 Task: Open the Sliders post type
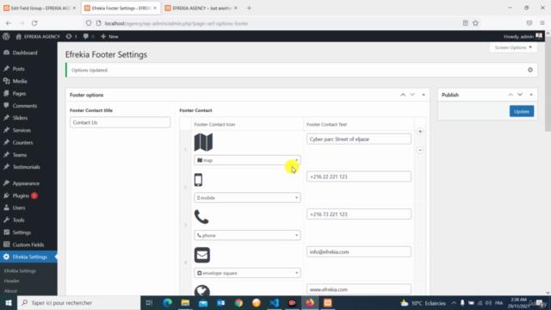[x=20, y=118]
